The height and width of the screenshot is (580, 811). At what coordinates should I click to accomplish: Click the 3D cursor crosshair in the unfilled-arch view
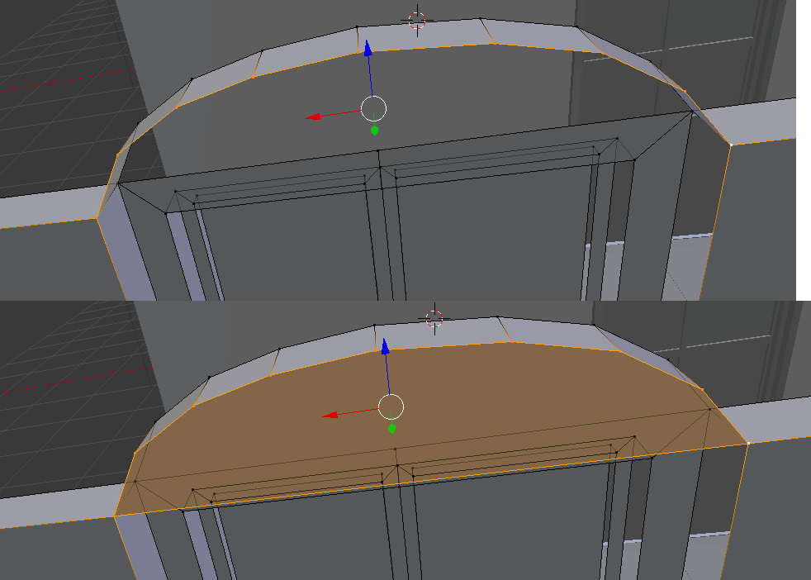click(x=417, y=21)
